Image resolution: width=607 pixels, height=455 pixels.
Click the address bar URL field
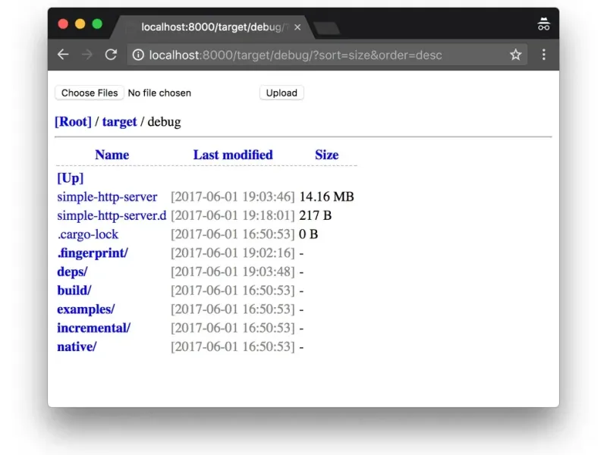(x=319, y=55)
